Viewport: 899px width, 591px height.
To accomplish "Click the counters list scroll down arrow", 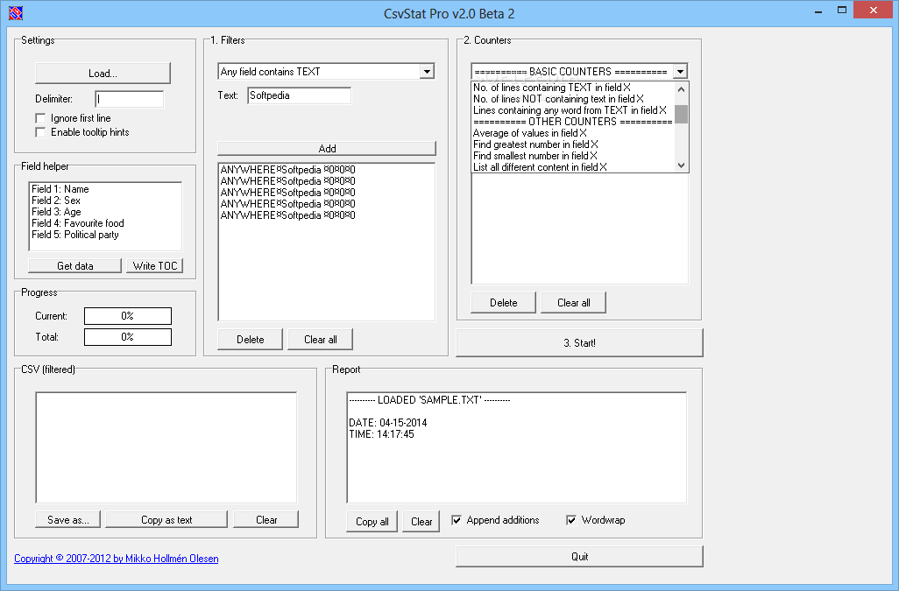I will [x=681, y=165].
